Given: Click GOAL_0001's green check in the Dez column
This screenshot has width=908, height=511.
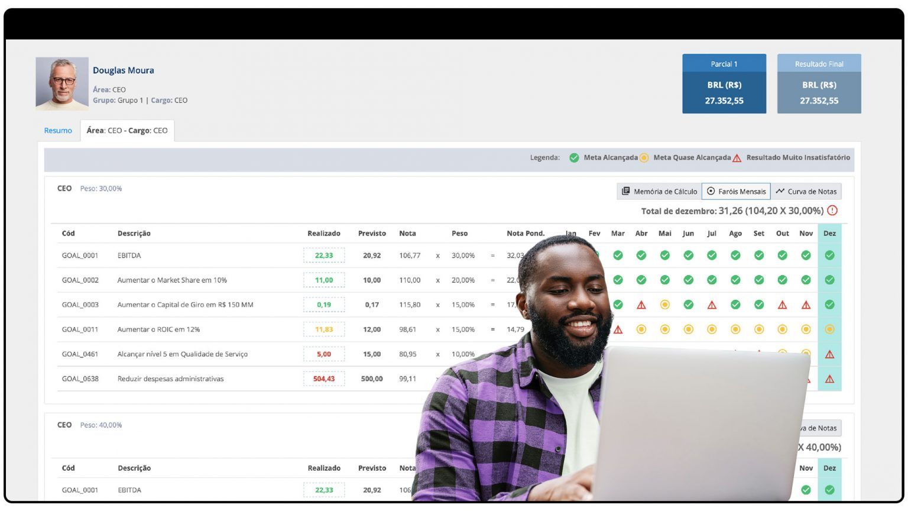Looking at the screenshot, I should click(x=830, y=255).
